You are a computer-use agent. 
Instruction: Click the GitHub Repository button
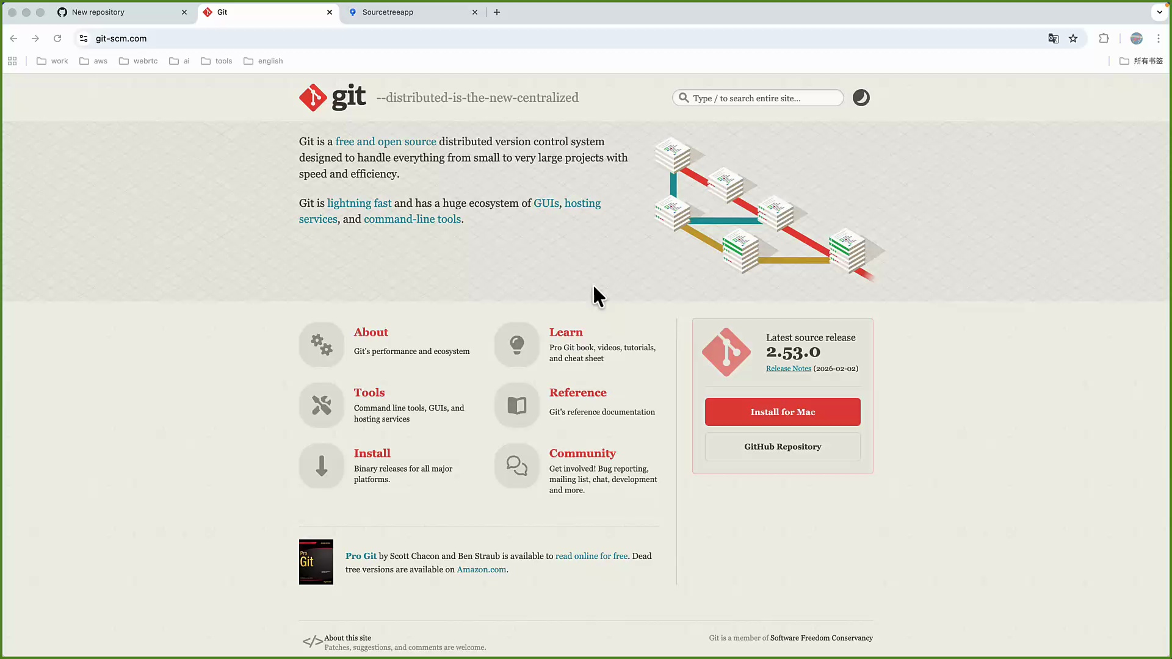(783, 447)
